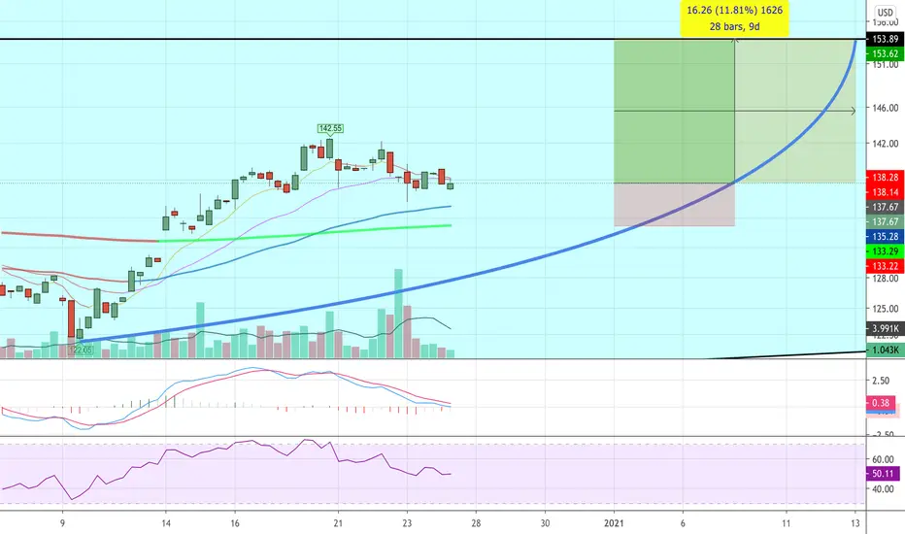905x534 pixels.
Task: Click the 146.00 price scale label
Action: tap(886, 108)
